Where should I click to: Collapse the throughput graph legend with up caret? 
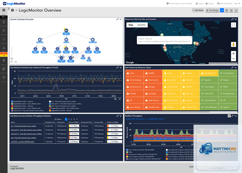click(x=66, y=99)
